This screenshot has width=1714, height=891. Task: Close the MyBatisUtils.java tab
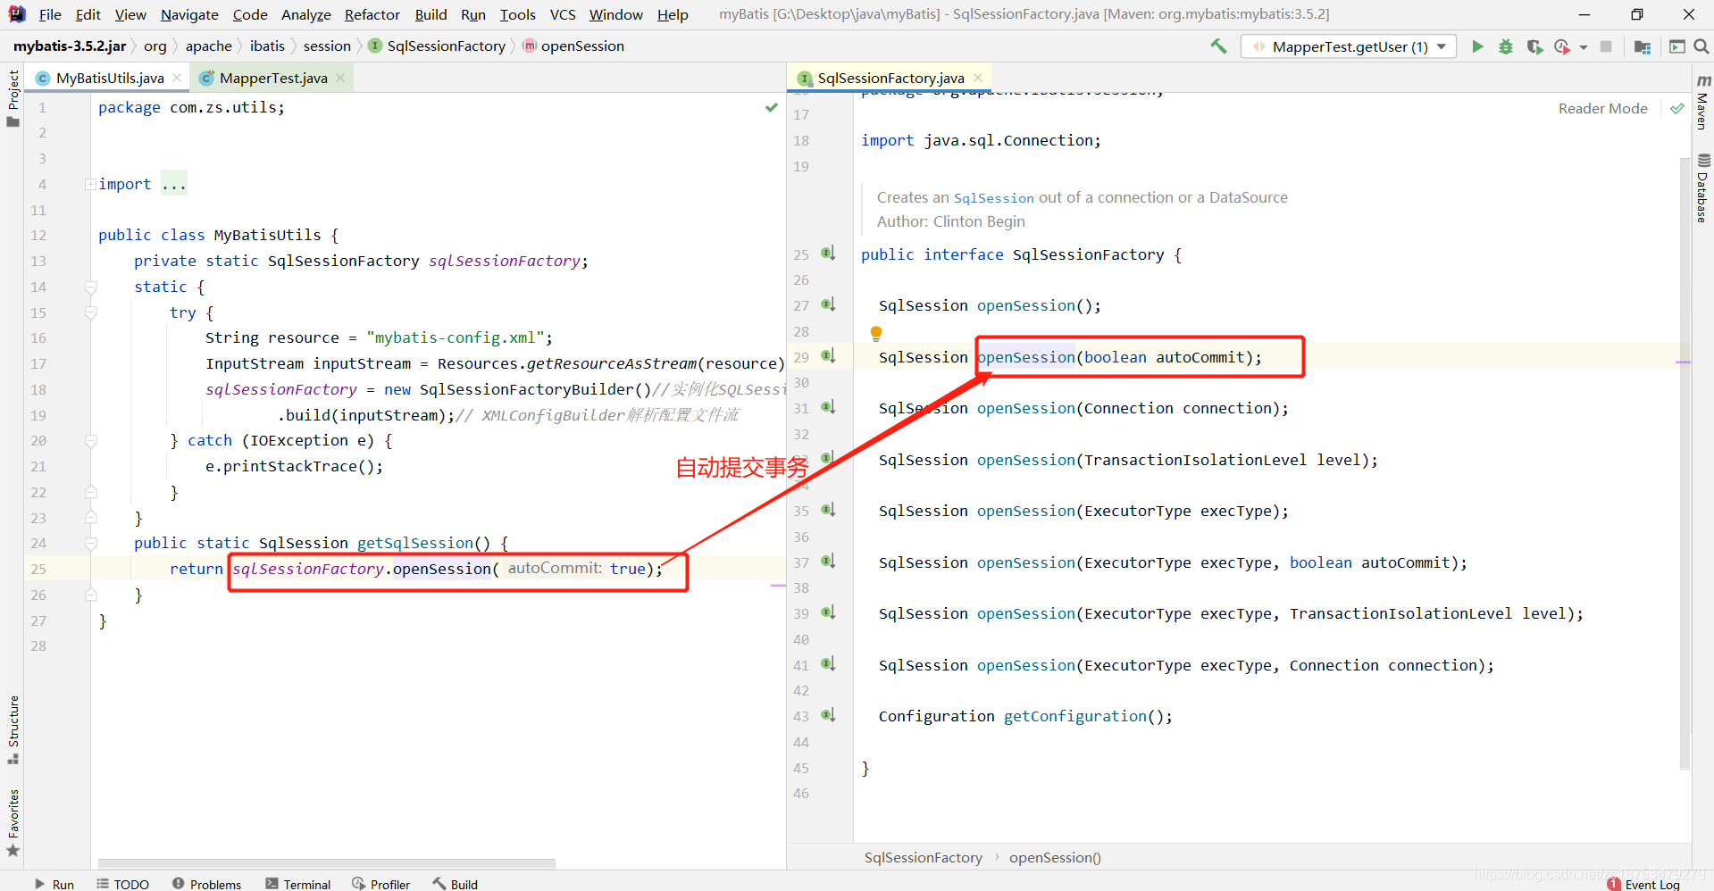click(177, 79)
